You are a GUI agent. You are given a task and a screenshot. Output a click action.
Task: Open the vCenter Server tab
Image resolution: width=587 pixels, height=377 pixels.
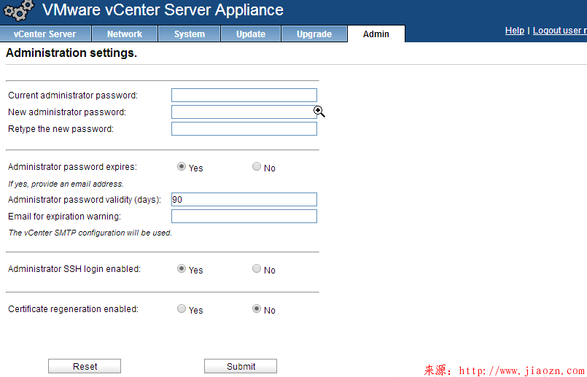[x=45, y=34]
